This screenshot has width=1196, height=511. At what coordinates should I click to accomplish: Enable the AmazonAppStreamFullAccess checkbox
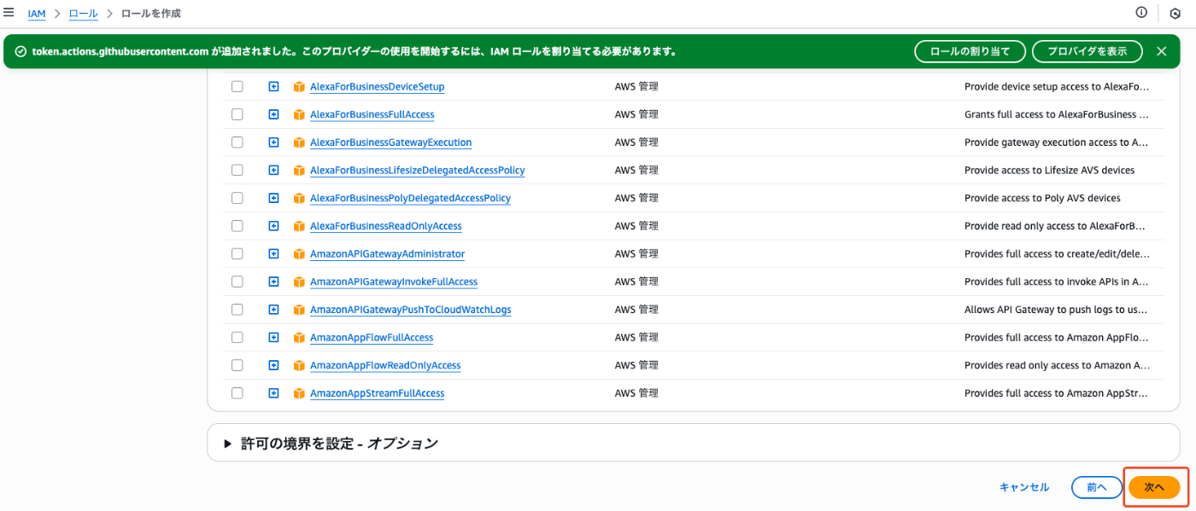237,393
